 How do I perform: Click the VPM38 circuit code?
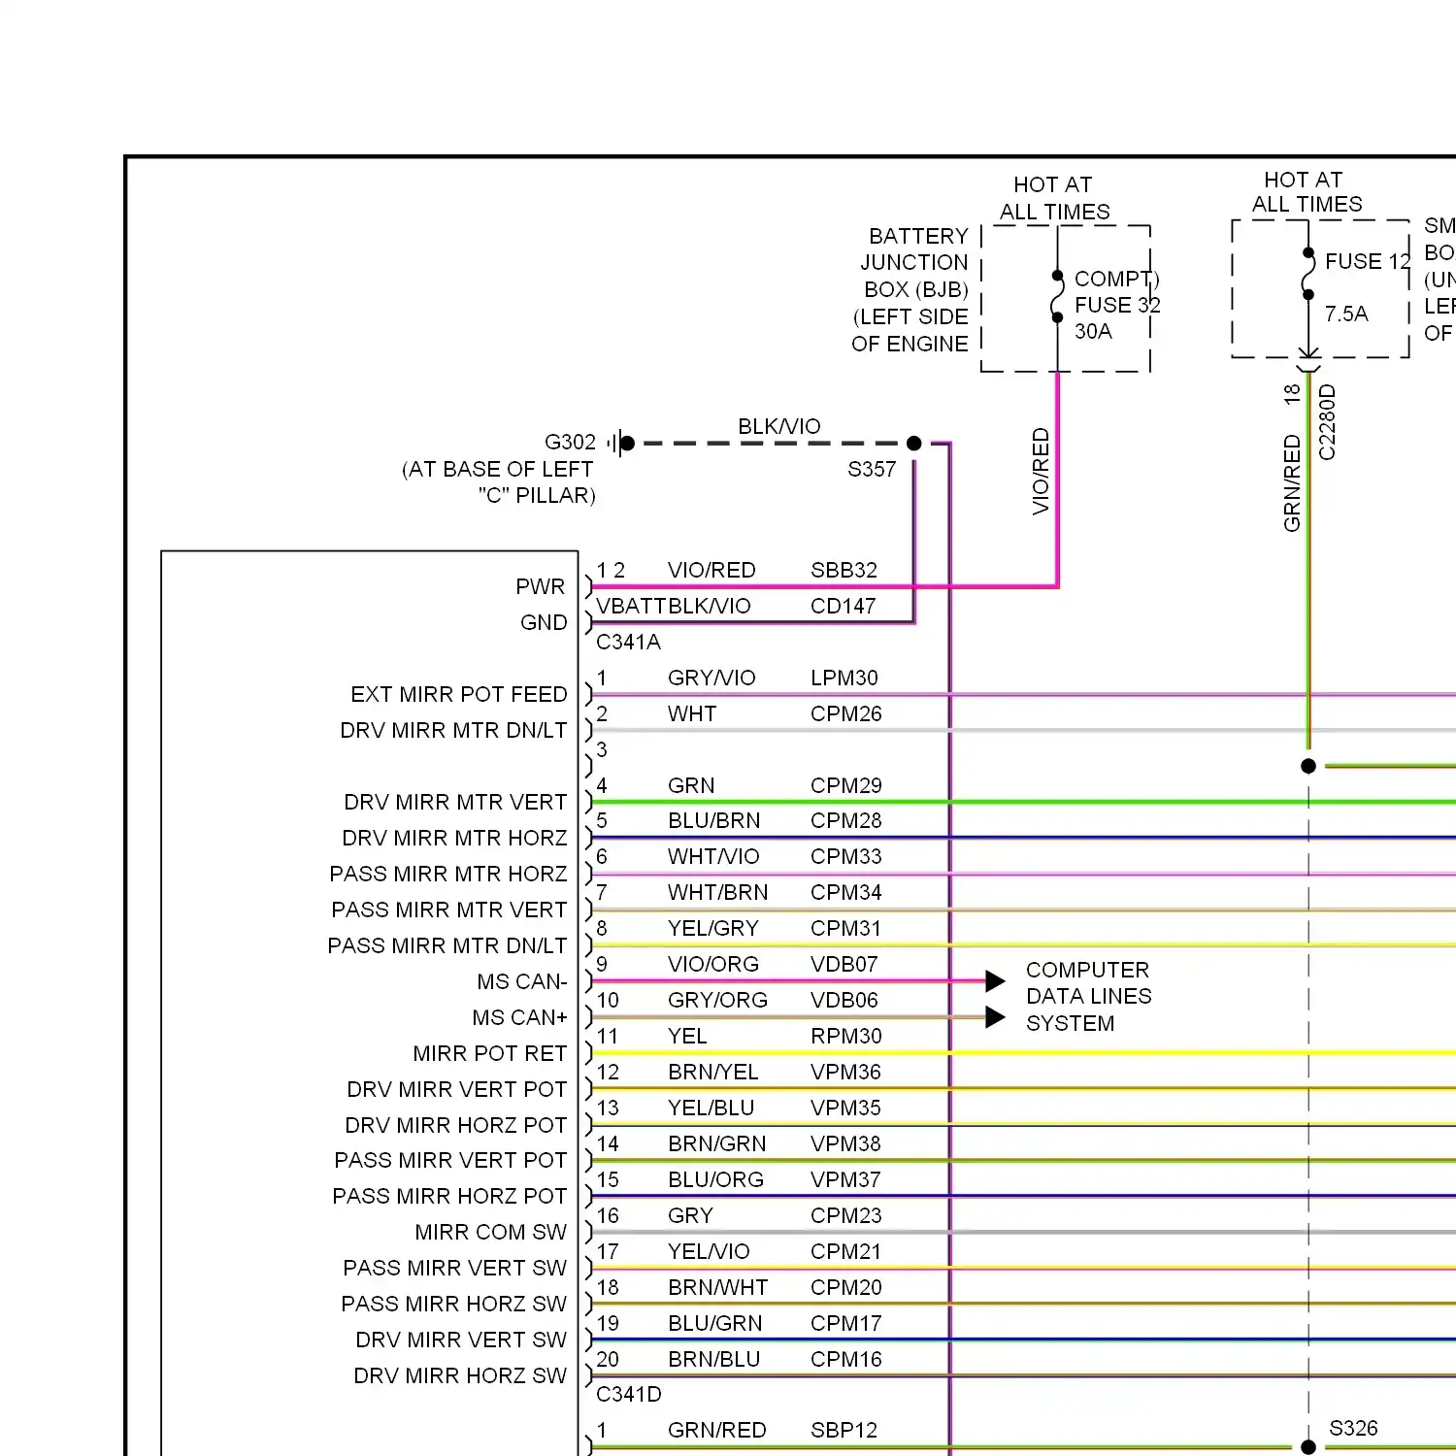(846, 1143)
